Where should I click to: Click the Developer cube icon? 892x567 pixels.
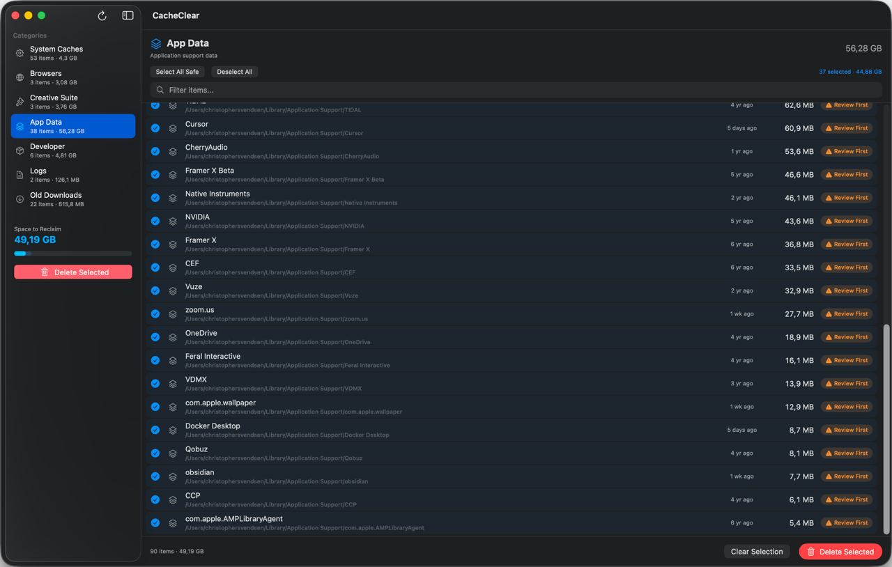[x=20, y=150]
